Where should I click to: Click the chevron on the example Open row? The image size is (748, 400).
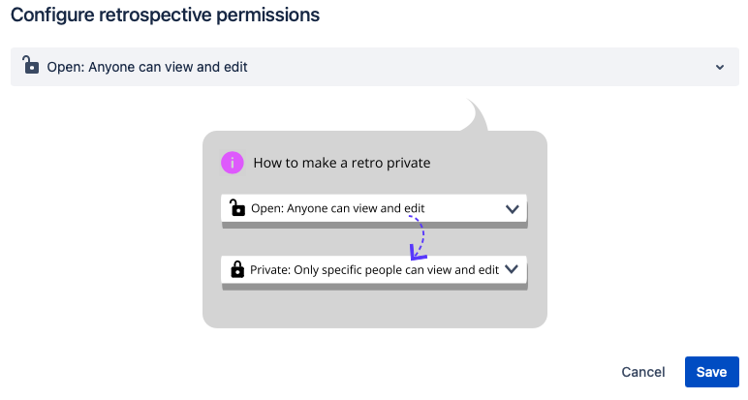513,208
